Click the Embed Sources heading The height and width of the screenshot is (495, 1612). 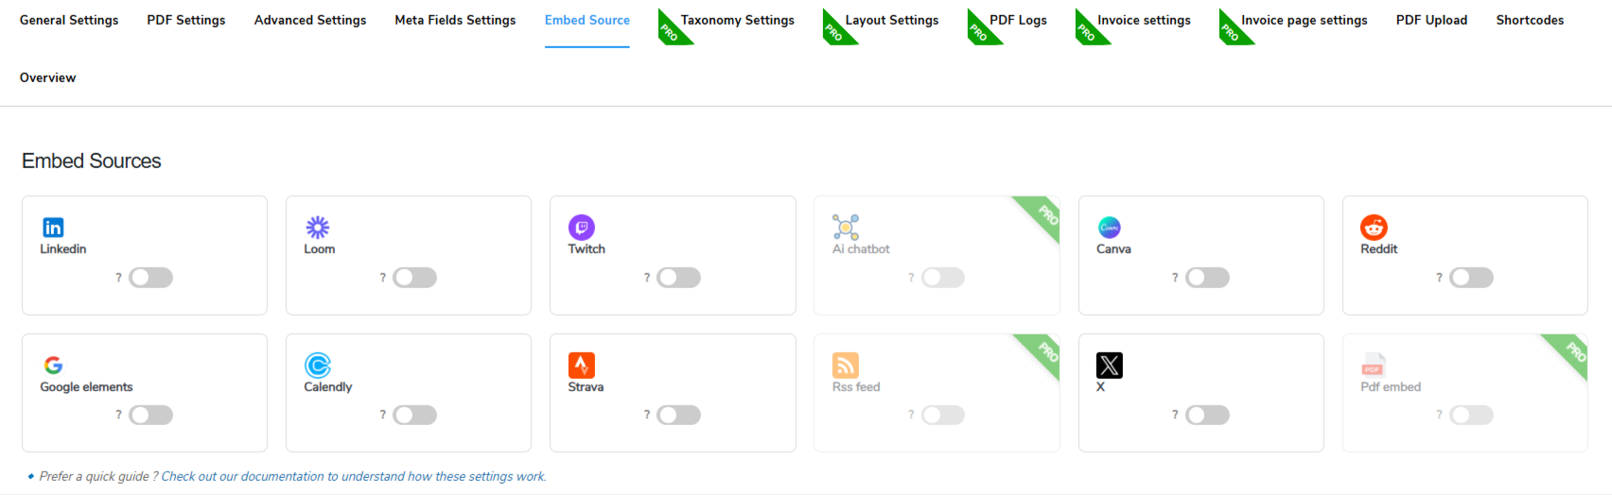click(x=92, y=162)
